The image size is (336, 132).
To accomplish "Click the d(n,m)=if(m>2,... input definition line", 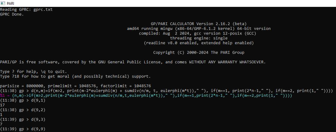I will (166, 91).
